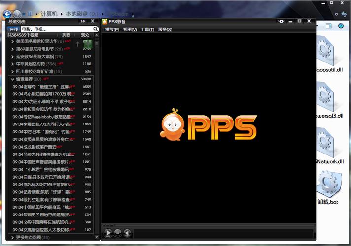Open the 播放(P) menu
The height and width of the screenshot is (246, 351).
112,30
